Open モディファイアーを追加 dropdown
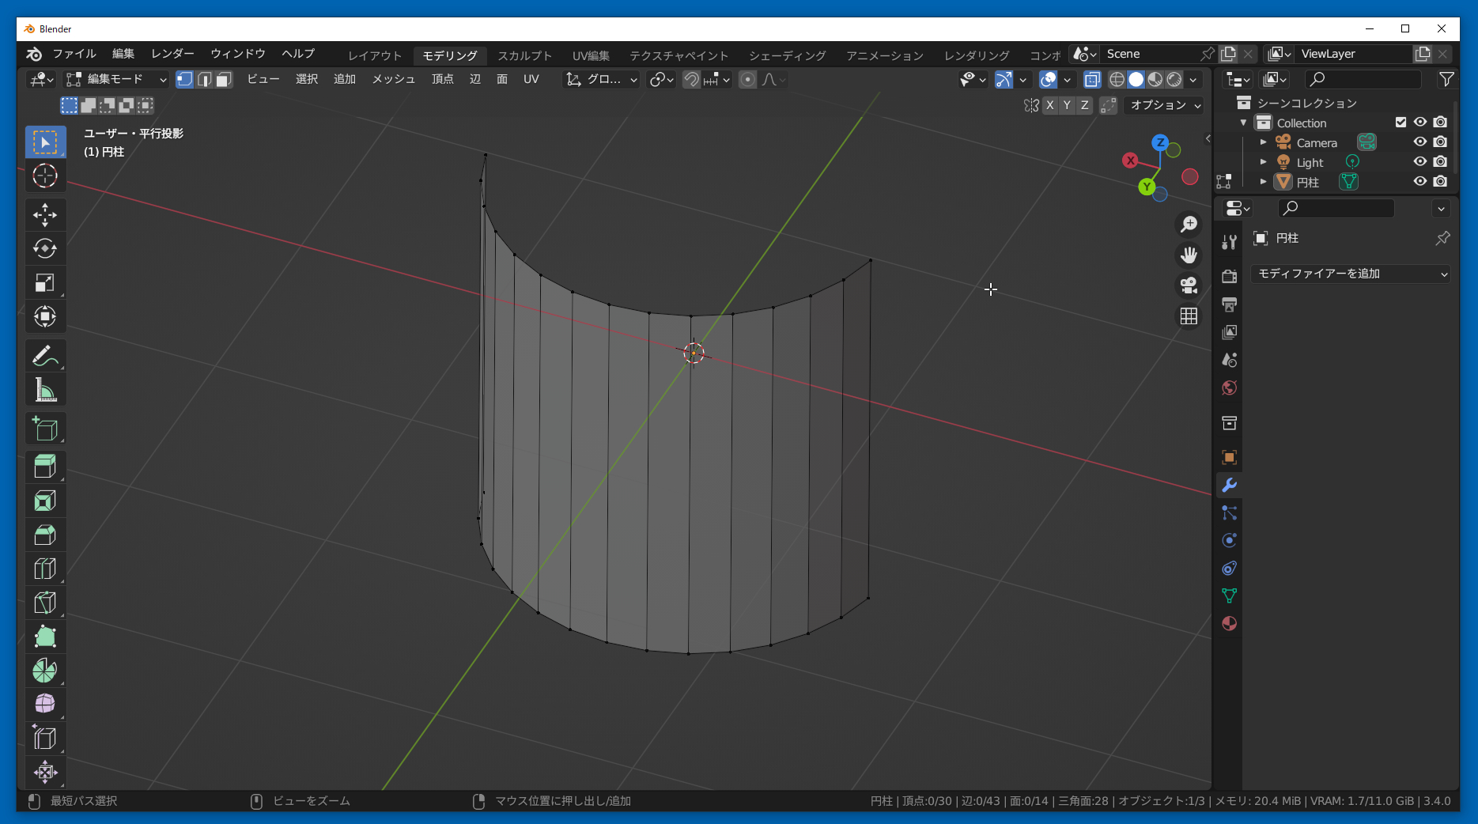Screen dimensions: 1478x824 [1351, 274]
